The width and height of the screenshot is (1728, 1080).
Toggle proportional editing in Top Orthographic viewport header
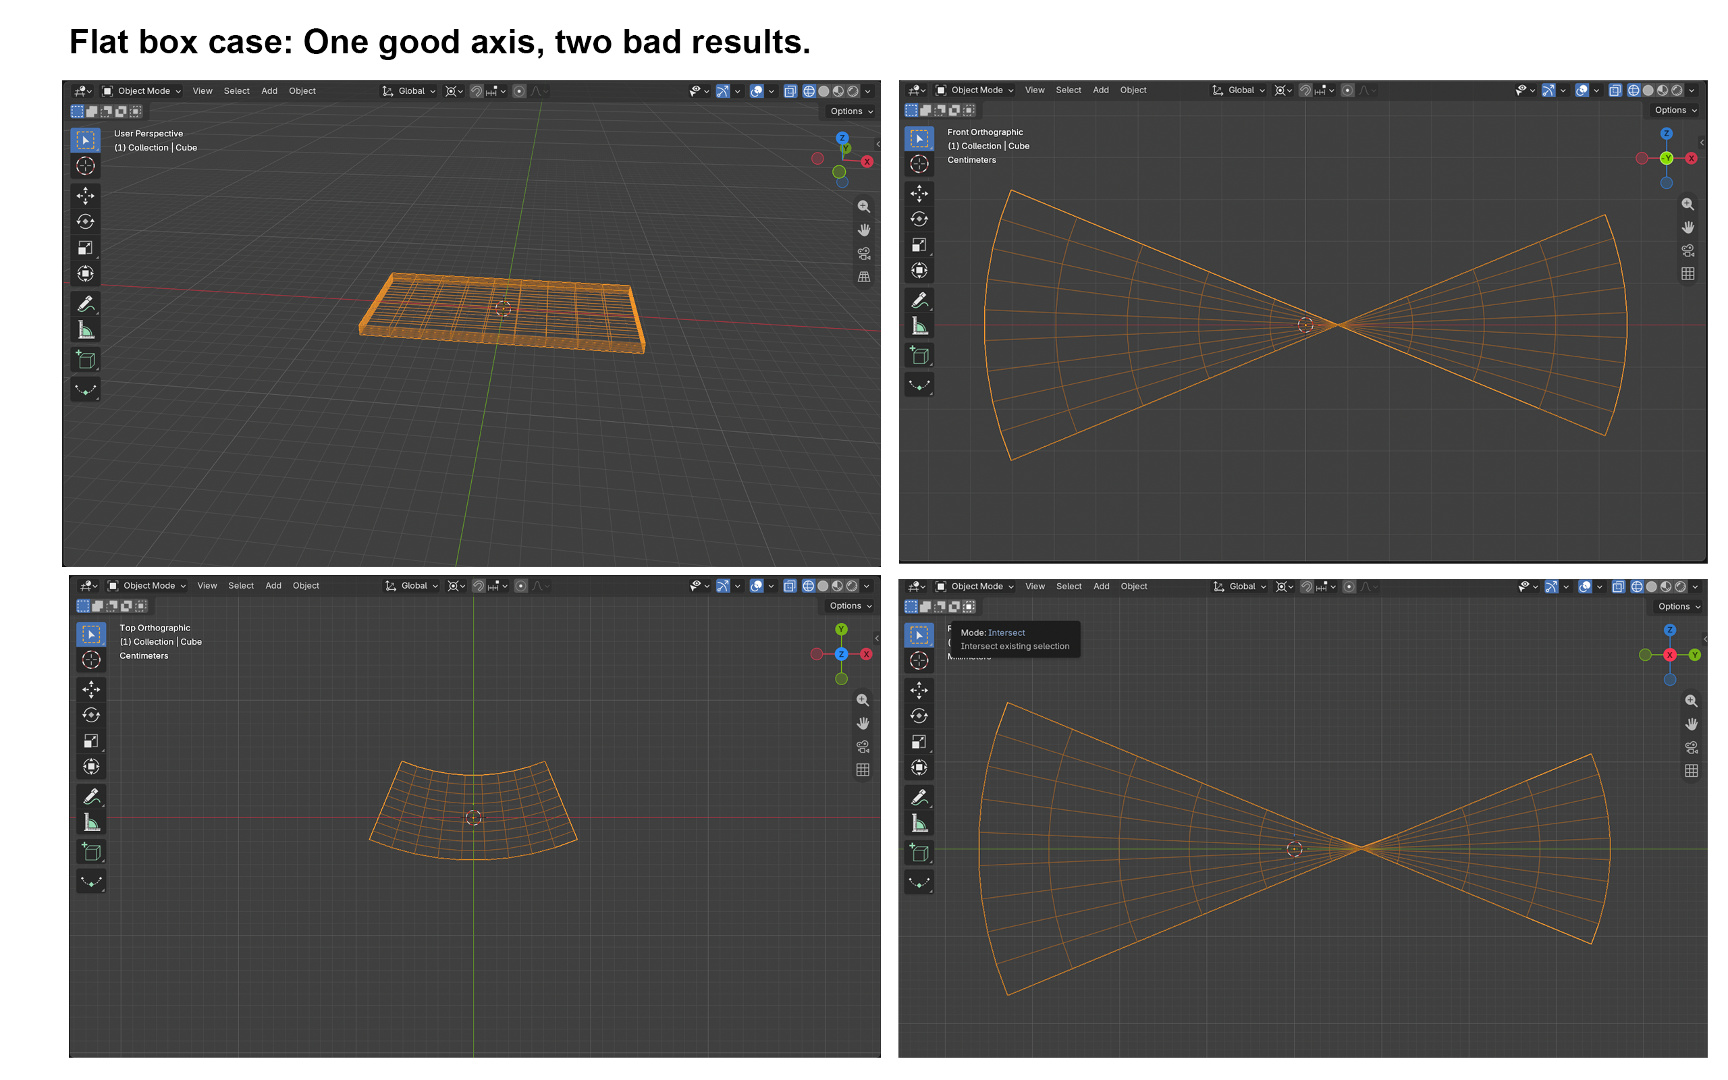pyautogui.click(x=521, y=586)
